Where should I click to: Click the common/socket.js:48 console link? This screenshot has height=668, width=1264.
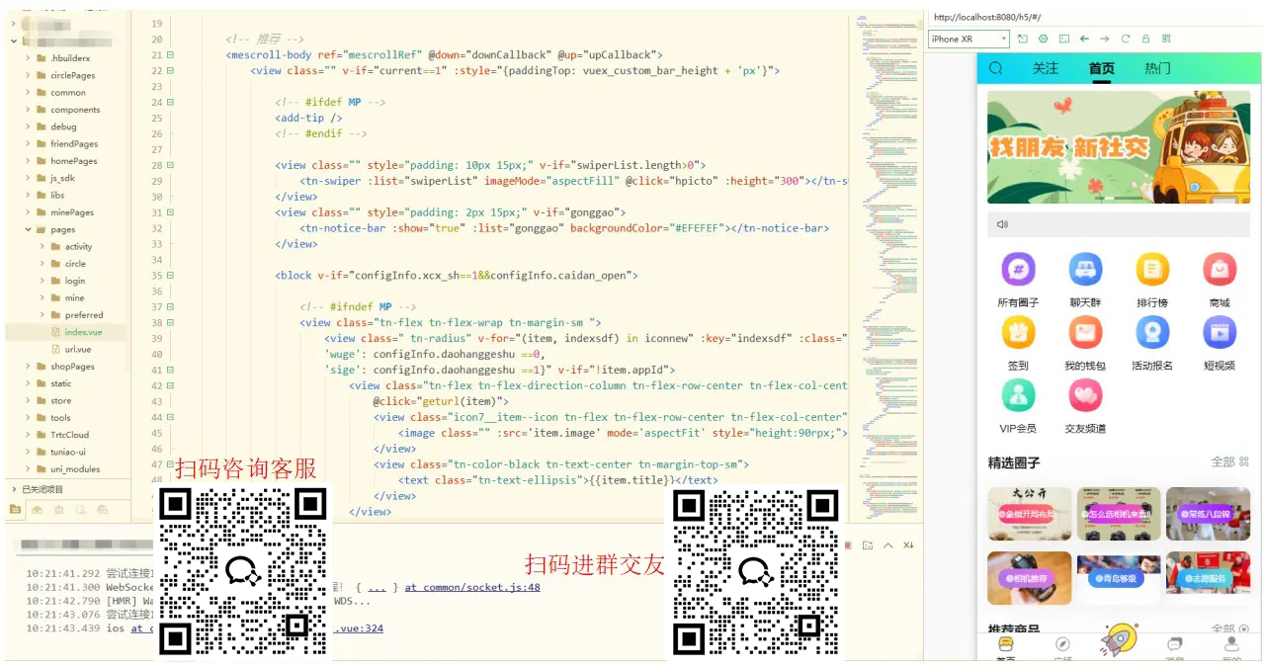(472, 587)
